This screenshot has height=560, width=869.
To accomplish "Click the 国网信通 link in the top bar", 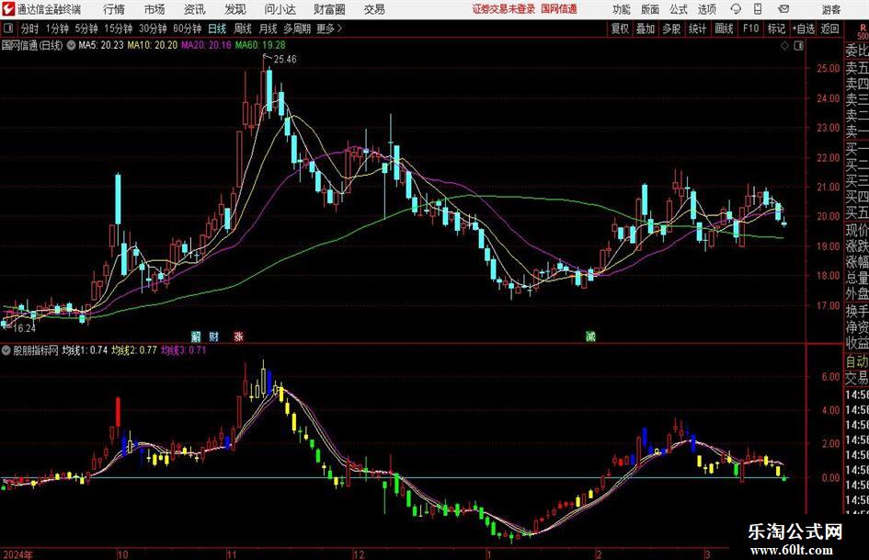I will click(x=559, y=9).
